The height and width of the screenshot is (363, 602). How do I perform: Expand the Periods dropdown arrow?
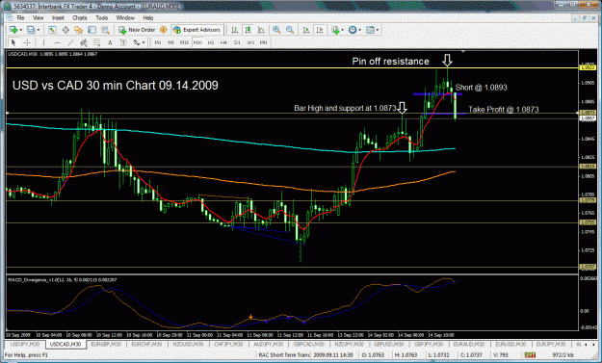tap(359, 30)
